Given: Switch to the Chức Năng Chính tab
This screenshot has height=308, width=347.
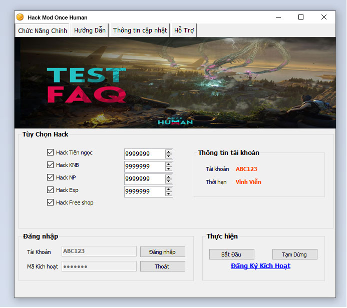Looking at the screenshot, I should pyautogui.click(x=43, y=30).
